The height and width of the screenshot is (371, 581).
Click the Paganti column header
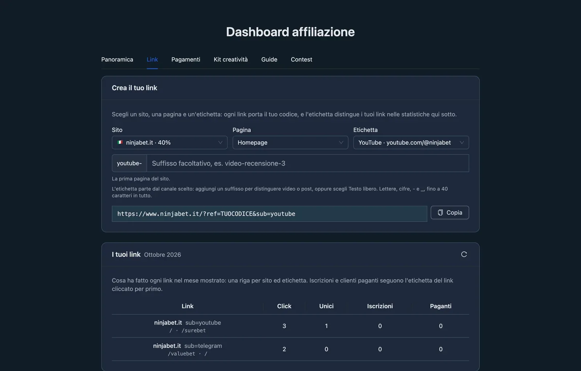440,306
